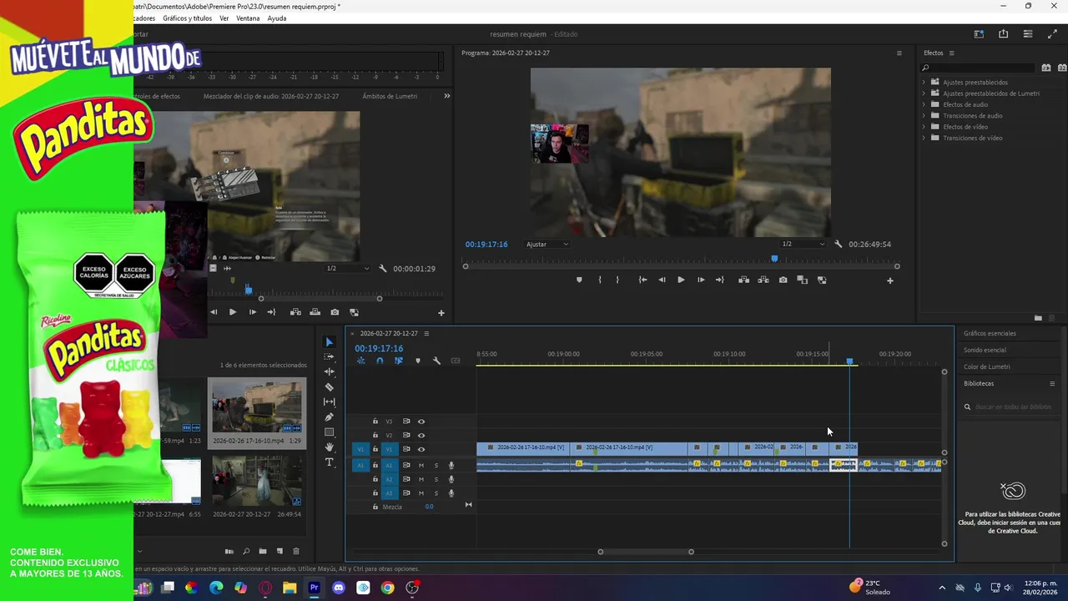
Task: Add marker in the Program Monitor
Action: tap(579, 280)
